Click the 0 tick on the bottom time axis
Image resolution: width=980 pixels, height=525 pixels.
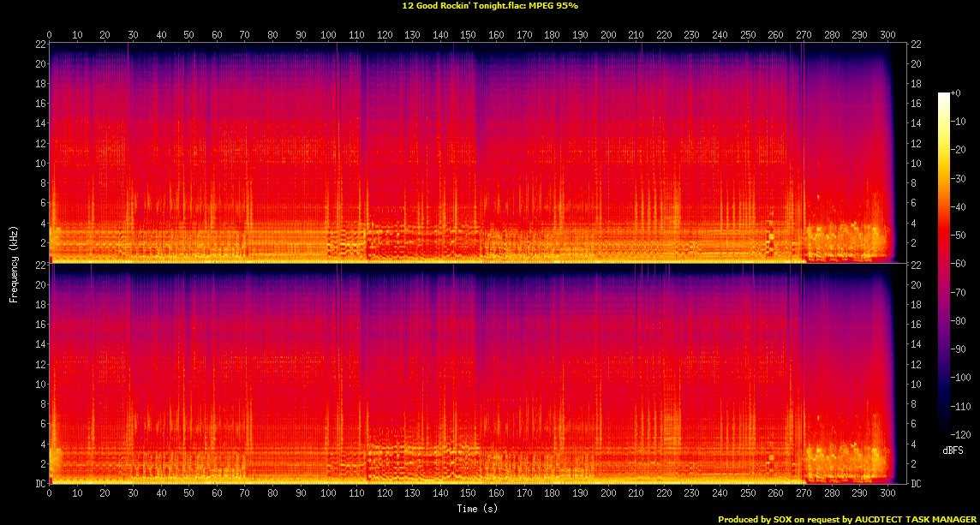point(50,494)
